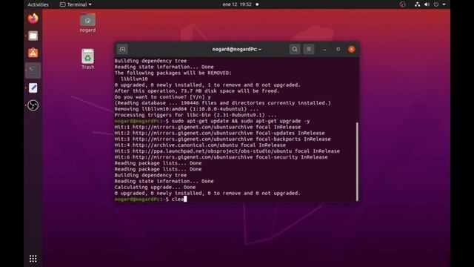The width and height of the screenshot is (474, 267).
Task: Click the terminal scrollbar
Action: (x=357, y=162)
